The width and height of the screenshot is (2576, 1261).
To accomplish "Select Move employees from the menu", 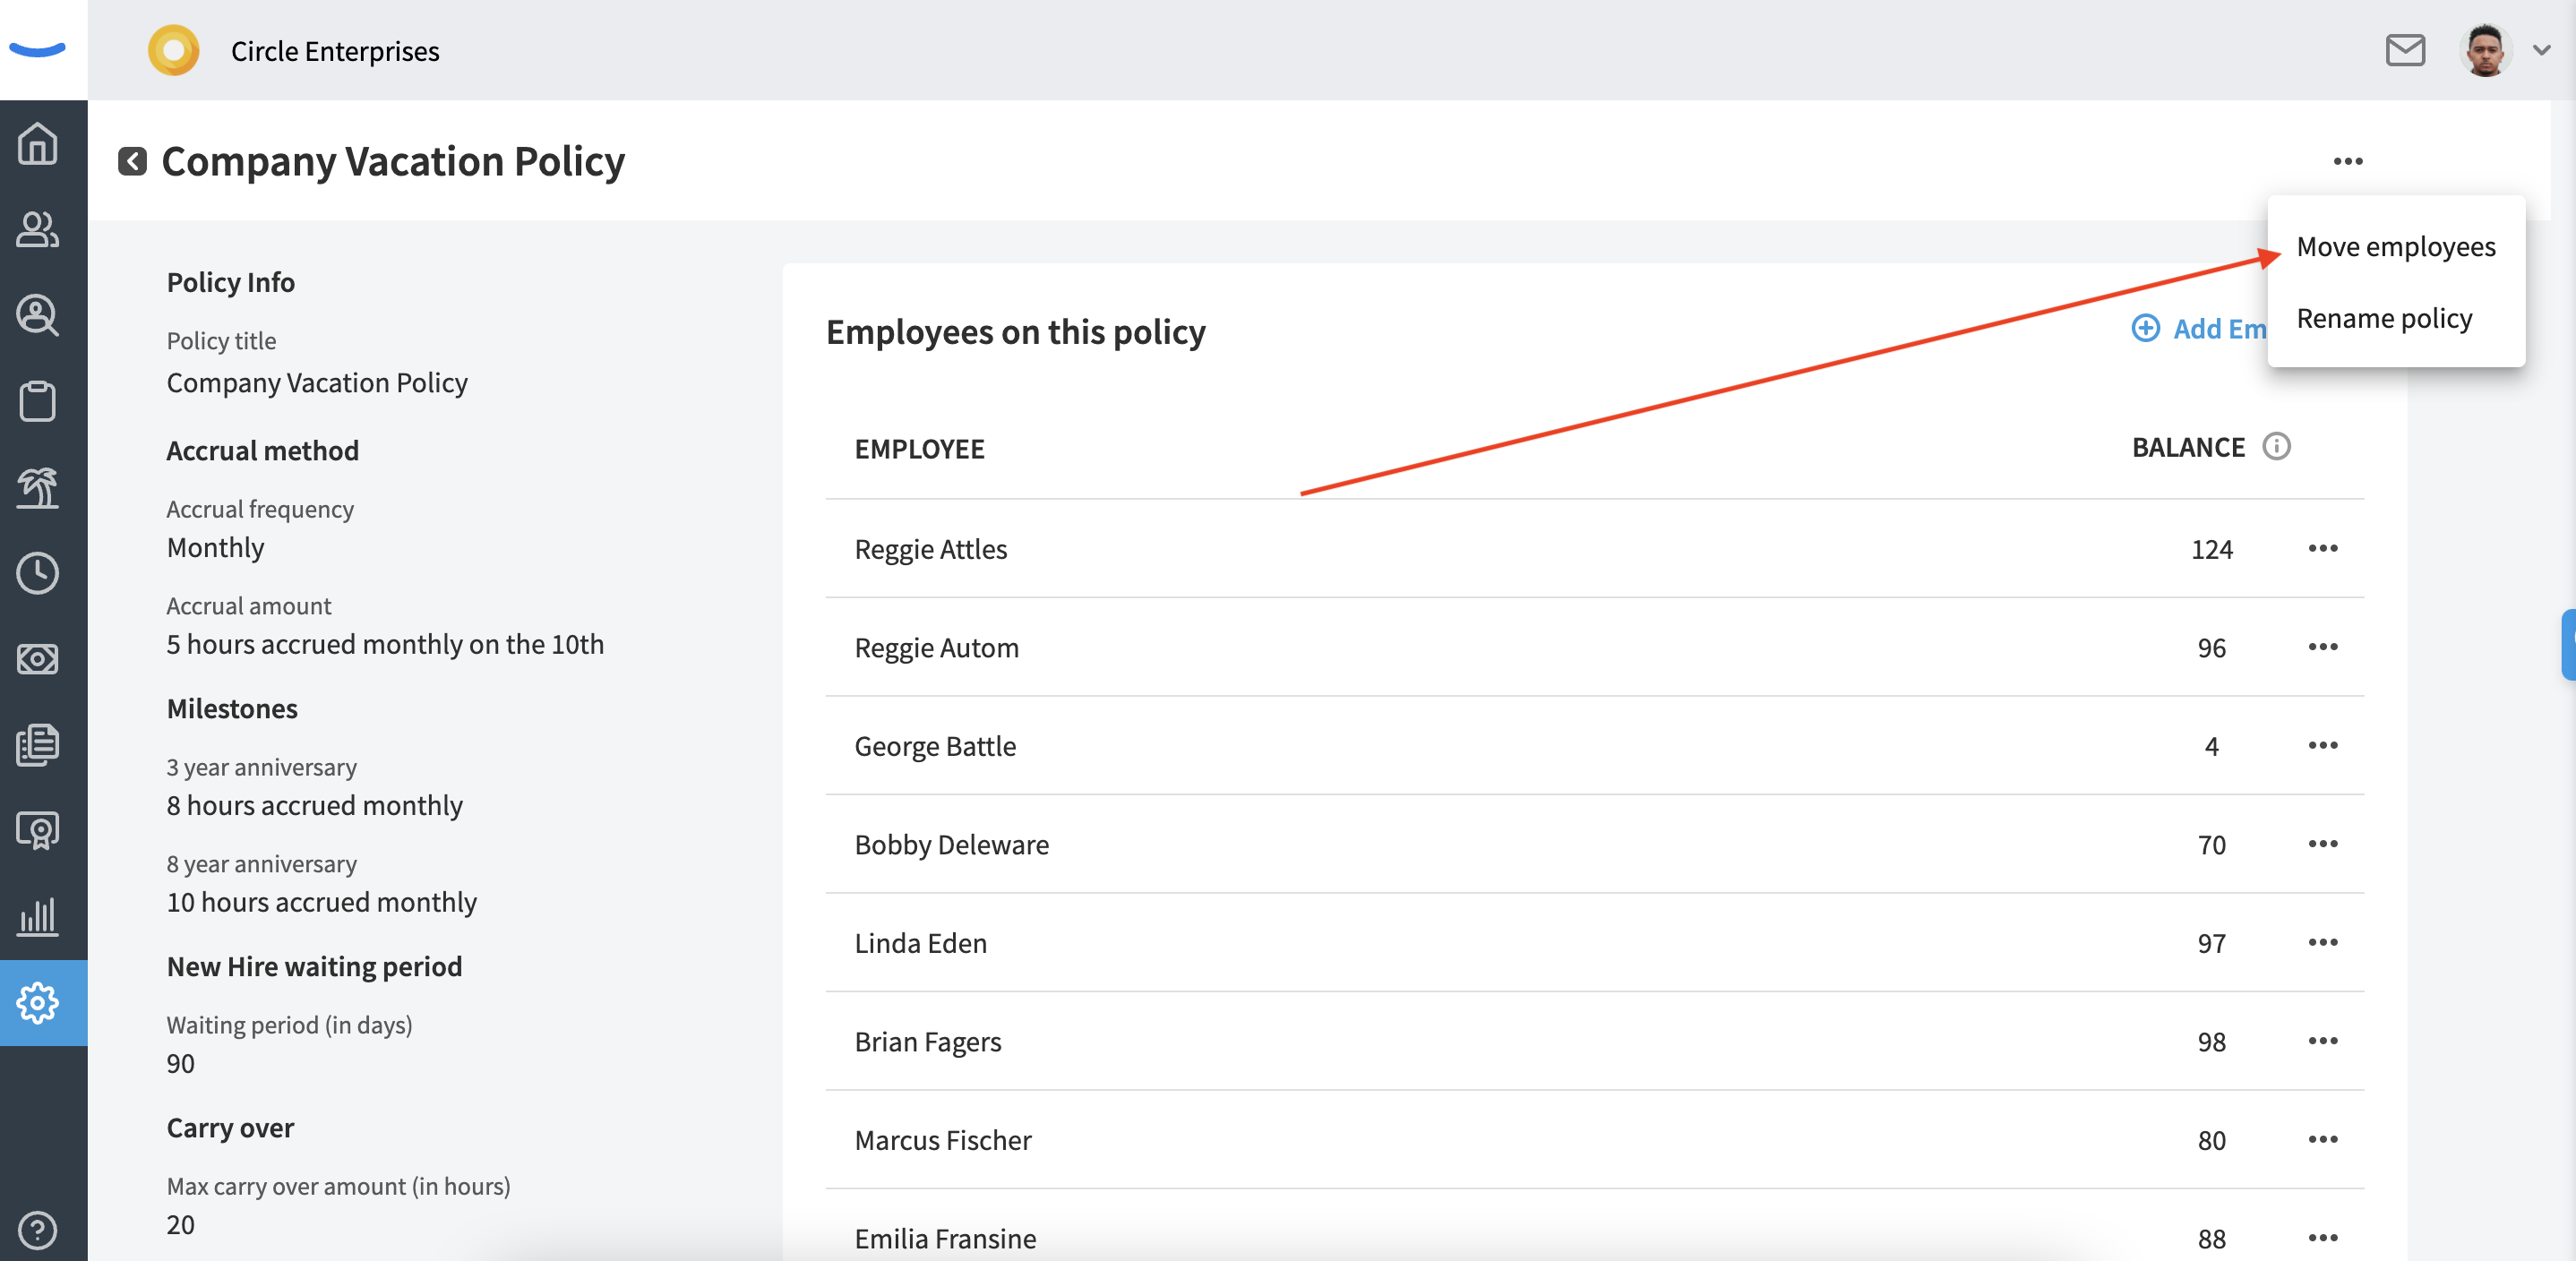I will 2396,246.
